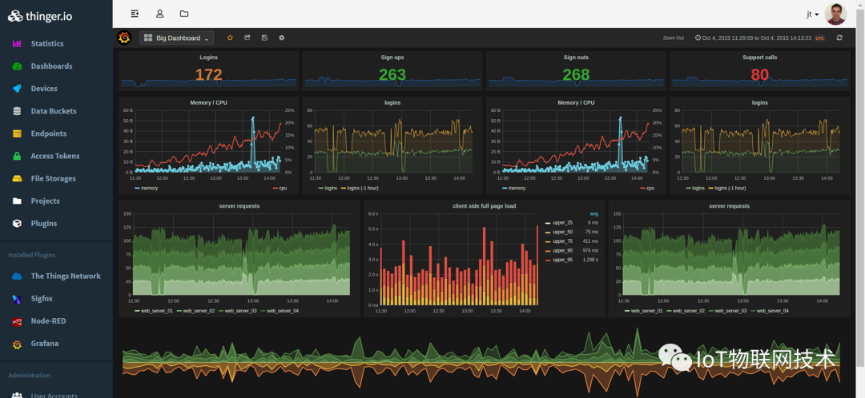
Task: Click the share dashboard icon
Action: click(247, 38)
